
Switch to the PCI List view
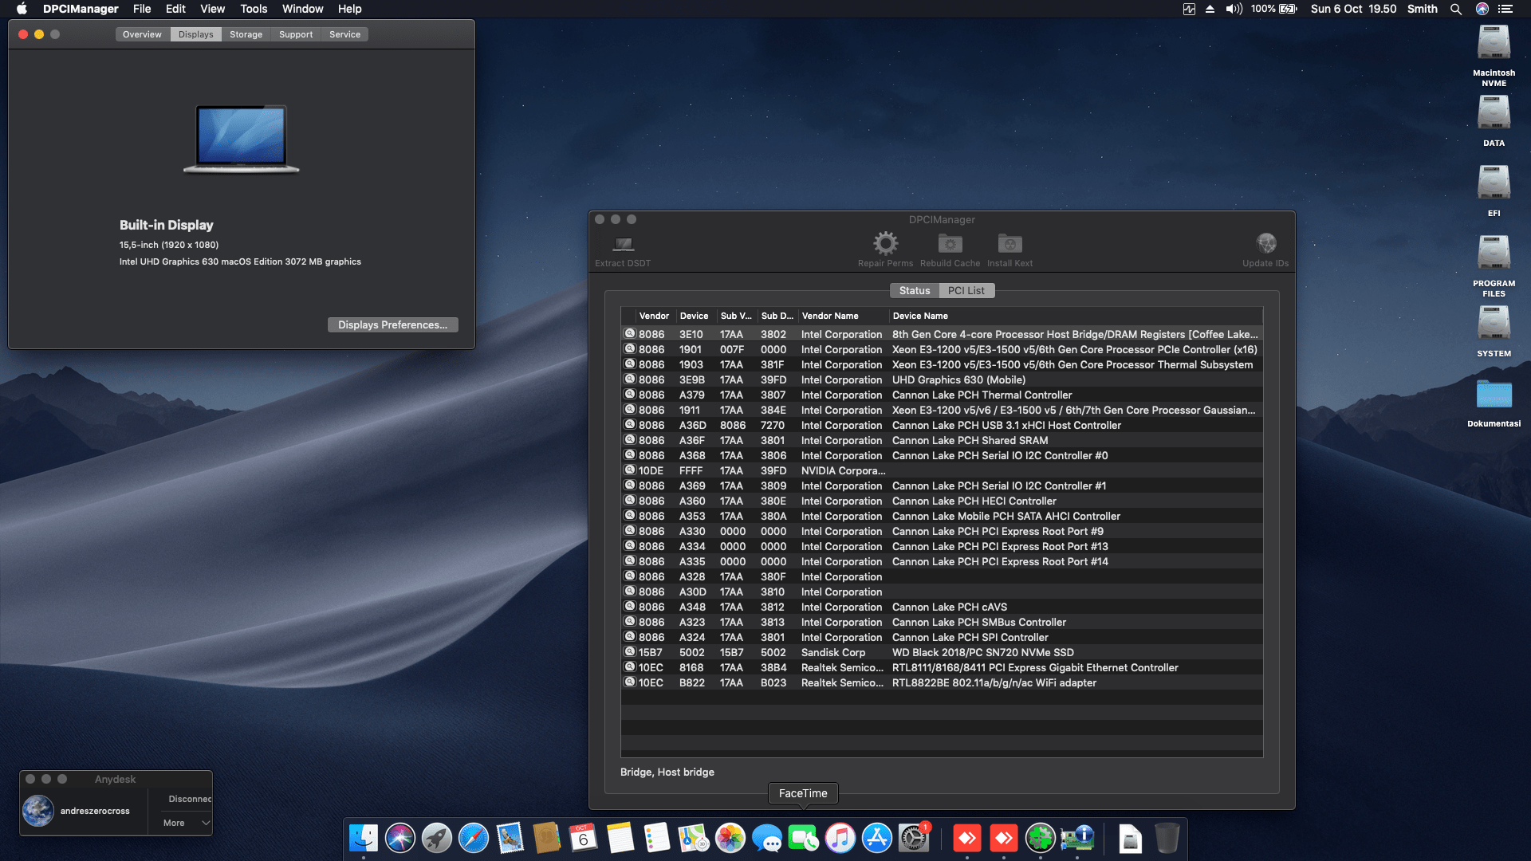click(x=966, y=290)
